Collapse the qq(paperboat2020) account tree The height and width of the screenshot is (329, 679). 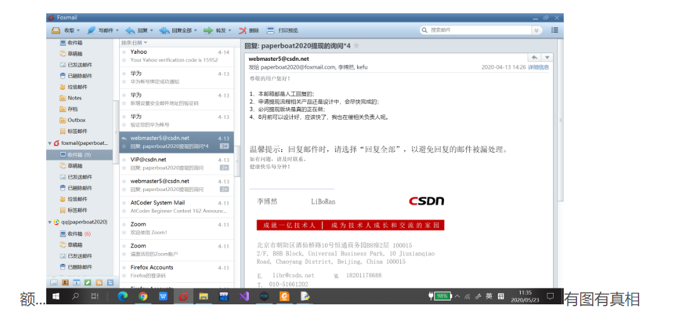[x=50, y=222]
